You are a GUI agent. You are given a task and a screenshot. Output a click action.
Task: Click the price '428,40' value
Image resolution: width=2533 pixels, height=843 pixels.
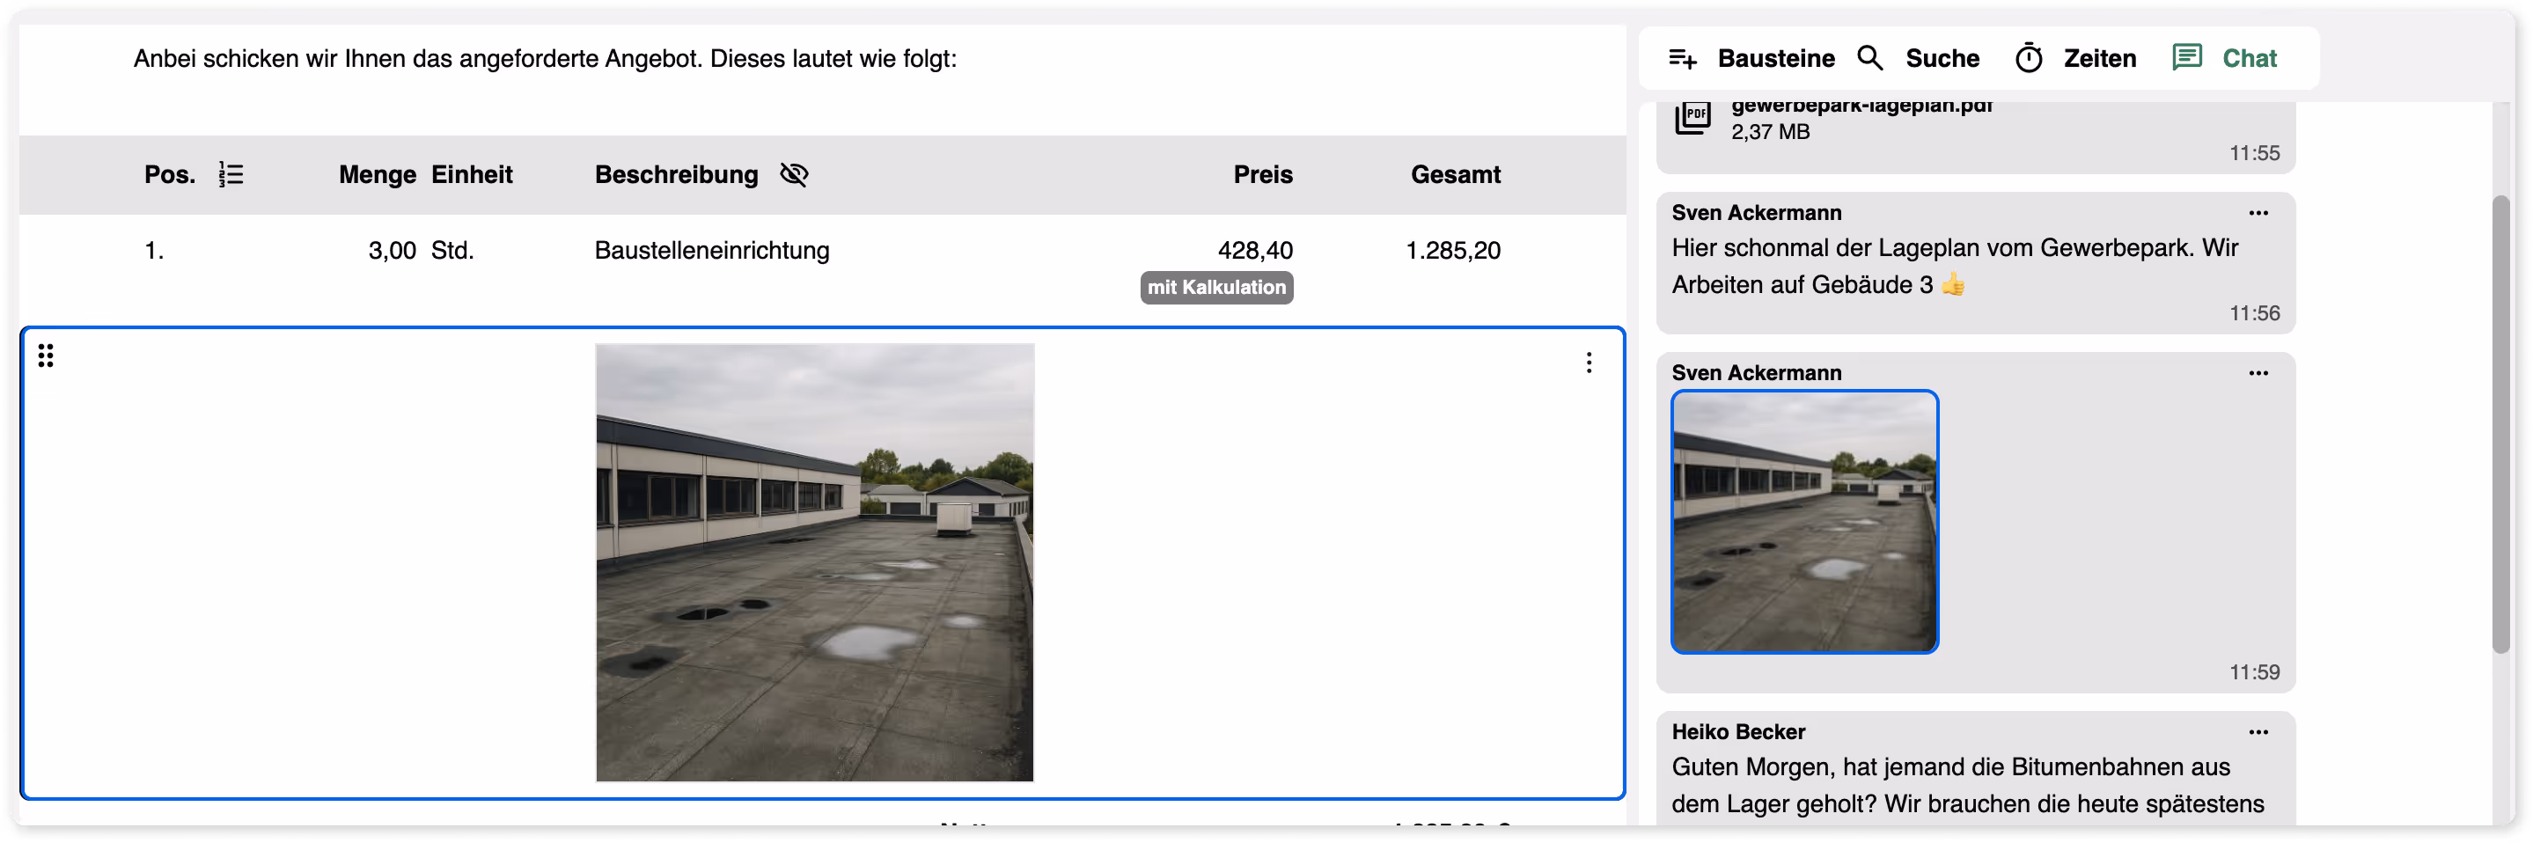1255,250
